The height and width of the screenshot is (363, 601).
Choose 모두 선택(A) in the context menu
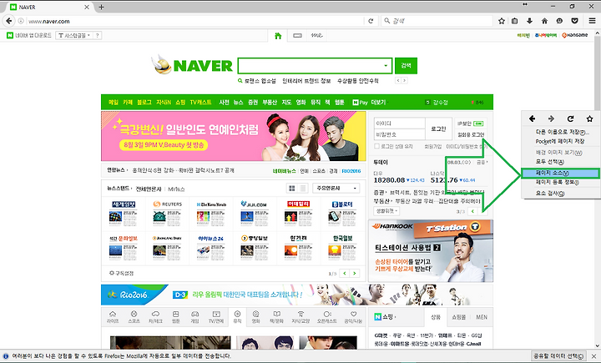pos(549,162)
